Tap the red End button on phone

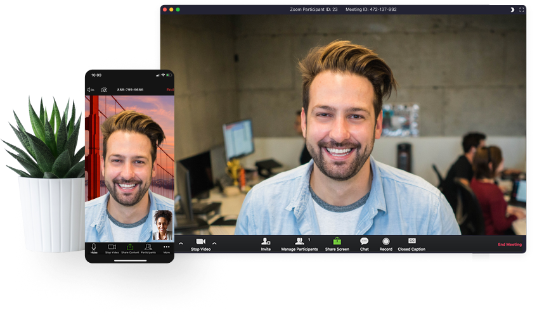tap(170, 90)
